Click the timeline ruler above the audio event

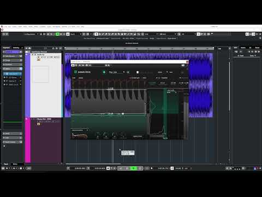tap(139, 49)
